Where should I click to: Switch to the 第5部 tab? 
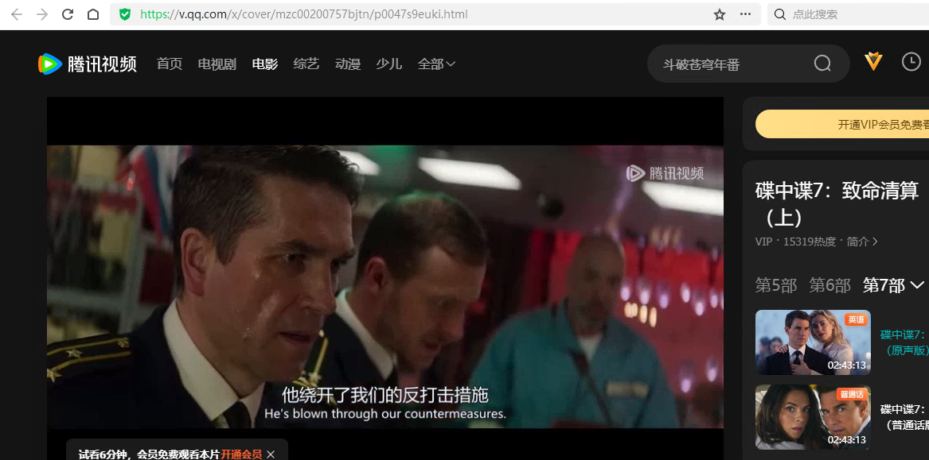776,285
